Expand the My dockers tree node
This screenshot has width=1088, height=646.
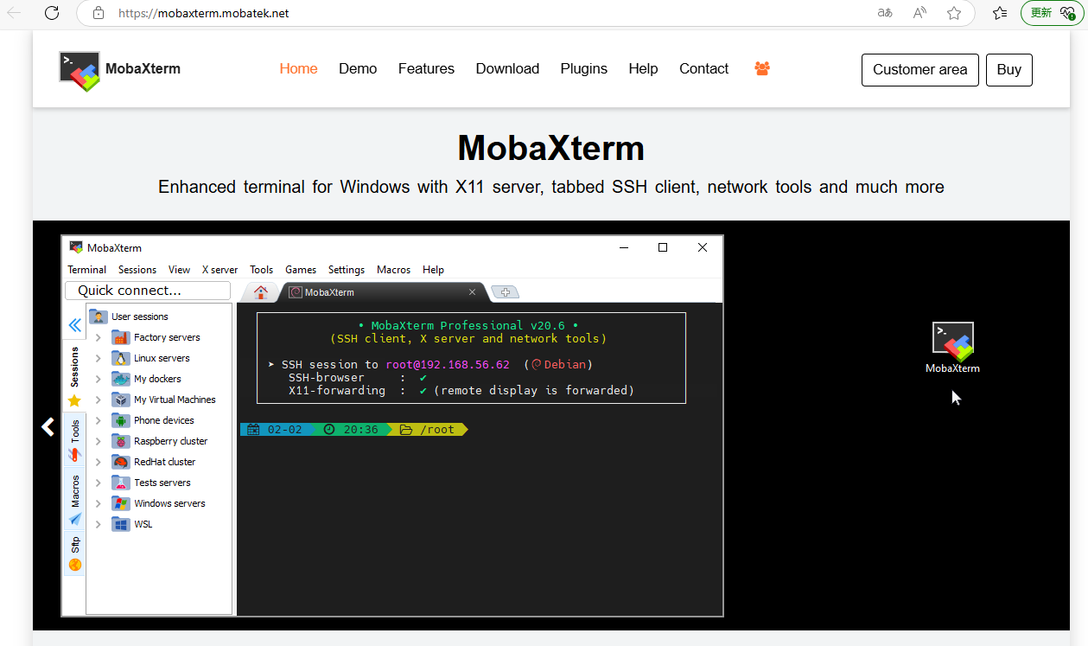tap(99, 379)
